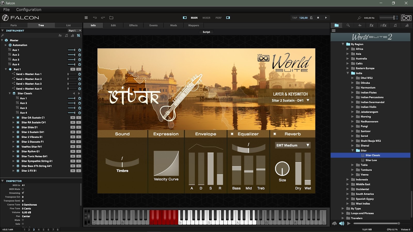Toggle modulation bars display in tree toolbar
413x232 pixels.
click(x=72, y=36)
